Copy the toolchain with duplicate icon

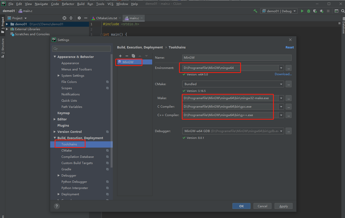[133, 56]
